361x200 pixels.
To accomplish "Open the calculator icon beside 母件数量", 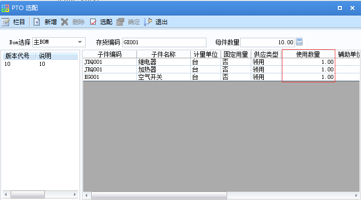I will [x=299, y=42].
